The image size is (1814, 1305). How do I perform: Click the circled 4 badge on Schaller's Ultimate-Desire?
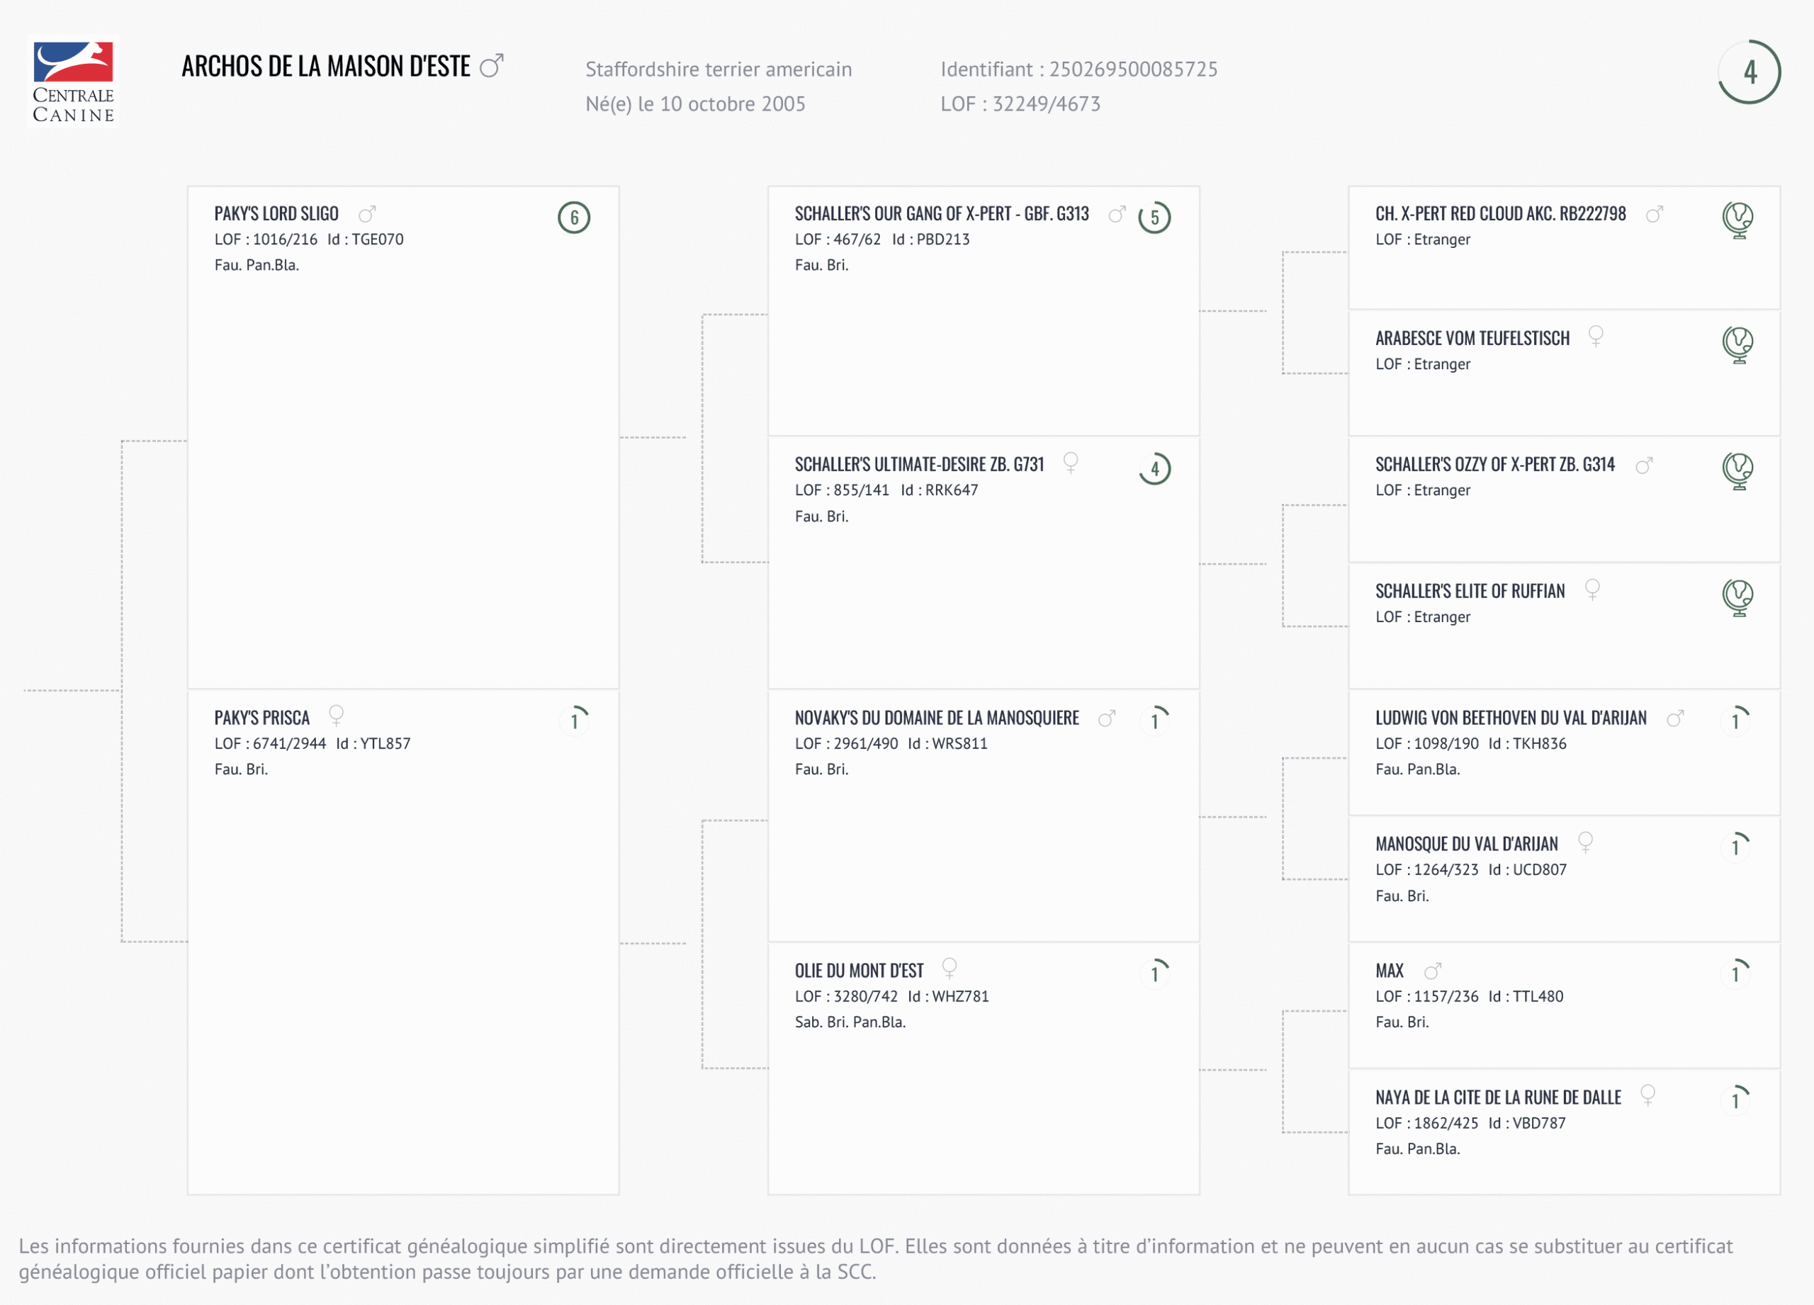click(1154, 468)
